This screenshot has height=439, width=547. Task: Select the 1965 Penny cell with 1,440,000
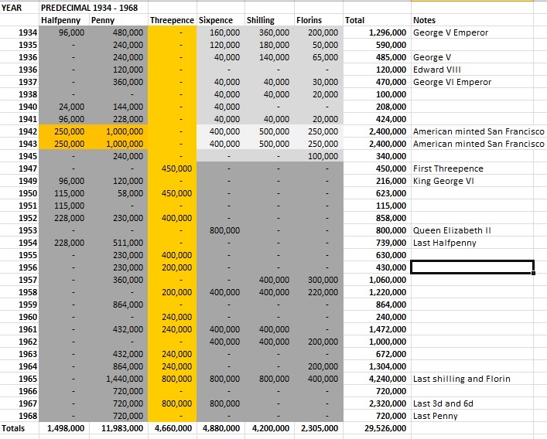118,379
